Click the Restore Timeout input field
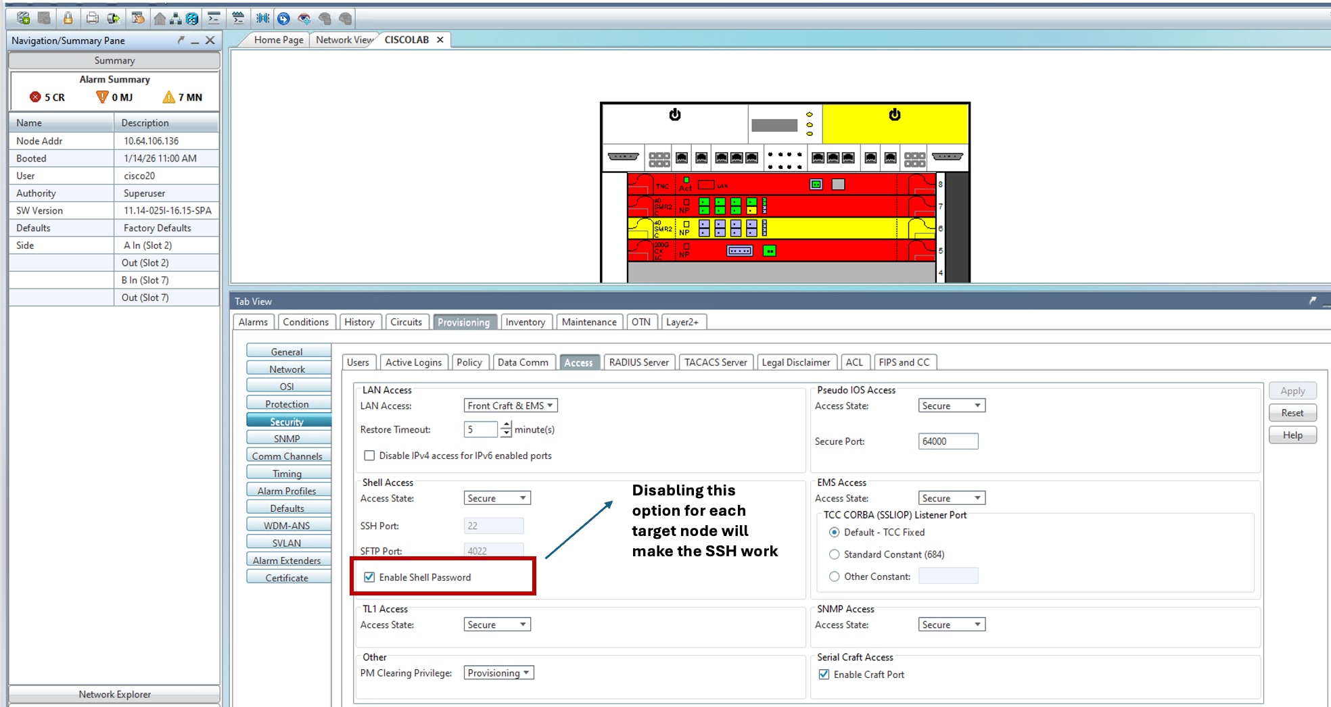Image resolution: width=1331 pixels, height=707 pixels. (481, 429)
